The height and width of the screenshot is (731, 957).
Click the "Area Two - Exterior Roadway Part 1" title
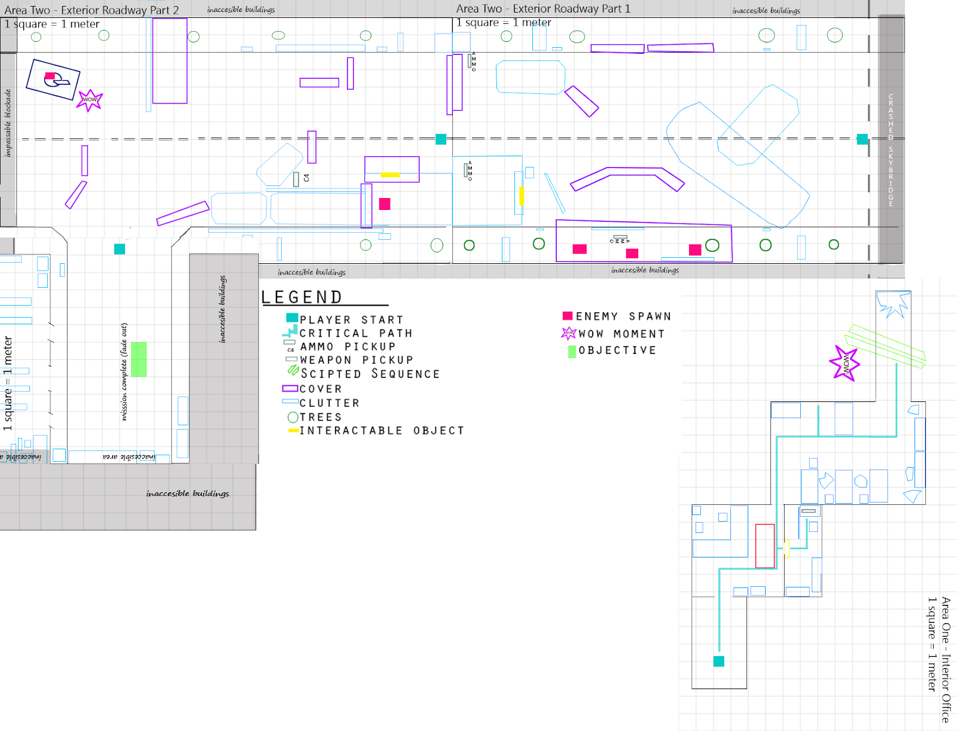(x=543, y=9)
